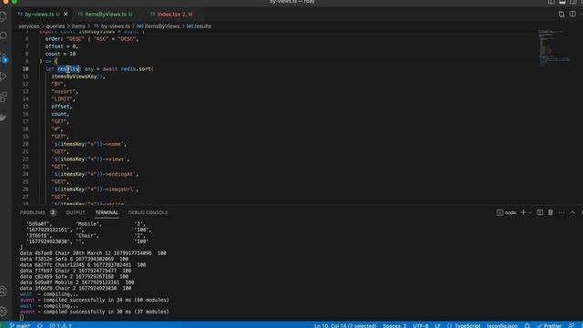583x328 pixels.
Task: Kill the terminal with trash icon
Action: (x=550, y=212)
